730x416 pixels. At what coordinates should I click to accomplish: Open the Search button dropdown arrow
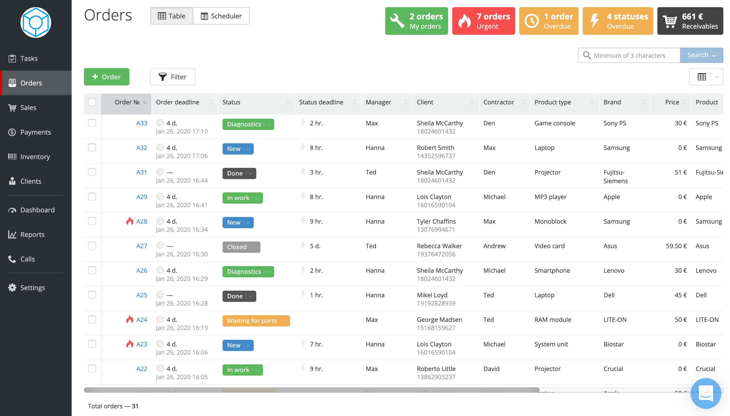pos(714,56)
